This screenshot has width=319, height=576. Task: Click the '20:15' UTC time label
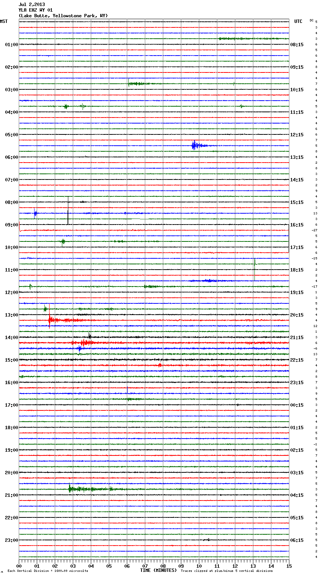tap(297, 315)
